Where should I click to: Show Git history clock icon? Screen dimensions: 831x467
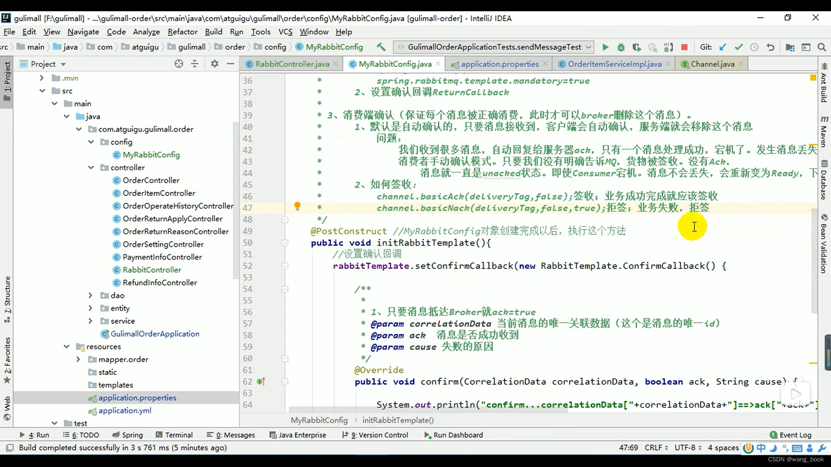[754, 47]
